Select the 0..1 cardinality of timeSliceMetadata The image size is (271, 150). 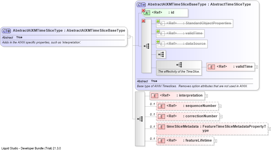click(152, 127)
